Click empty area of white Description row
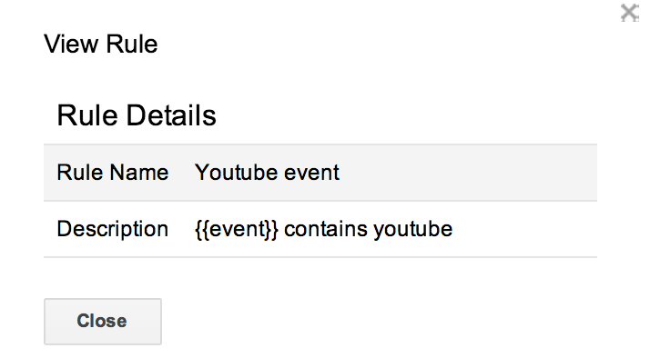Image resolution: width=650 pixels, height=358 pixels. [524, 229]
